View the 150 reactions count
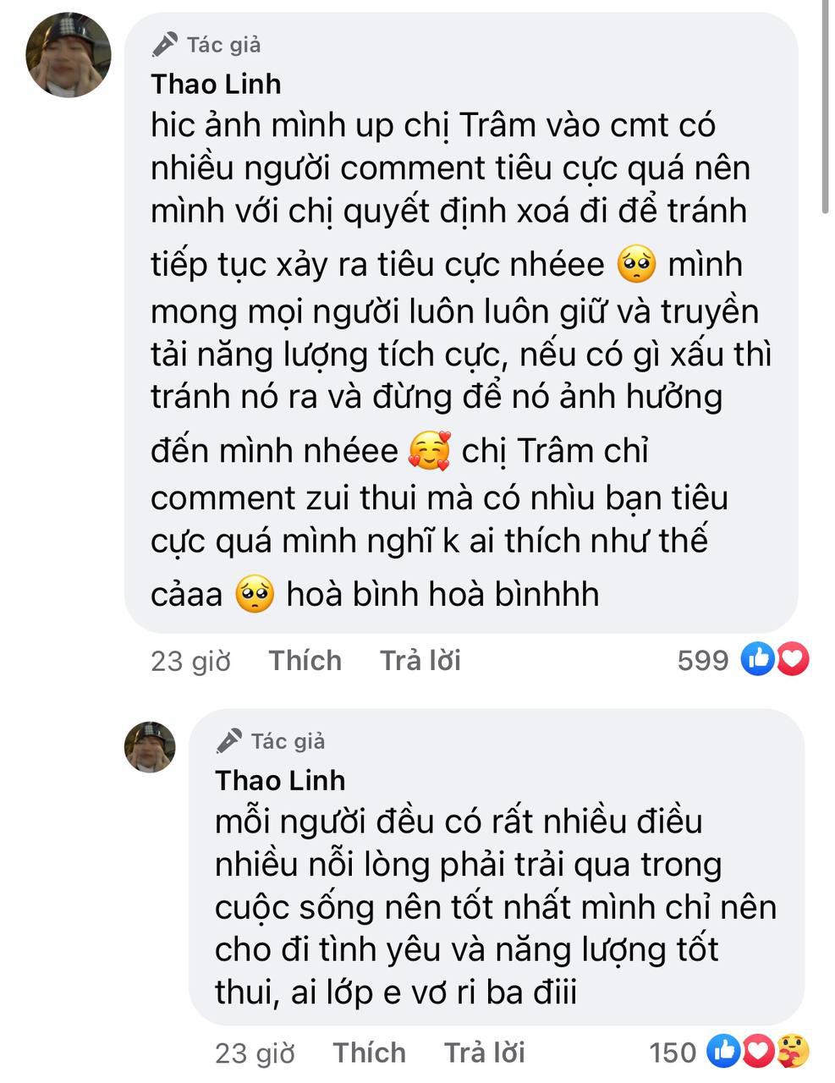 tap(673, 1053)
